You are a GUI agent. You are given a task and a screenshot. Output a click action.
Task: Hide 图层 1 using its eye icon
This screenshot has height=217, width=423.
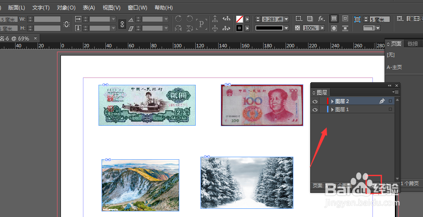point(315,109)
